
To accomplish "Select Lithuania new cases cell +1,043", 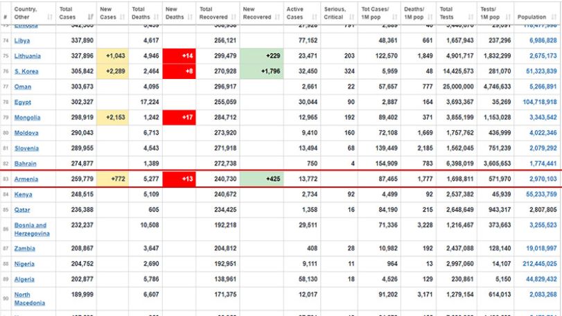I will 112,56.
